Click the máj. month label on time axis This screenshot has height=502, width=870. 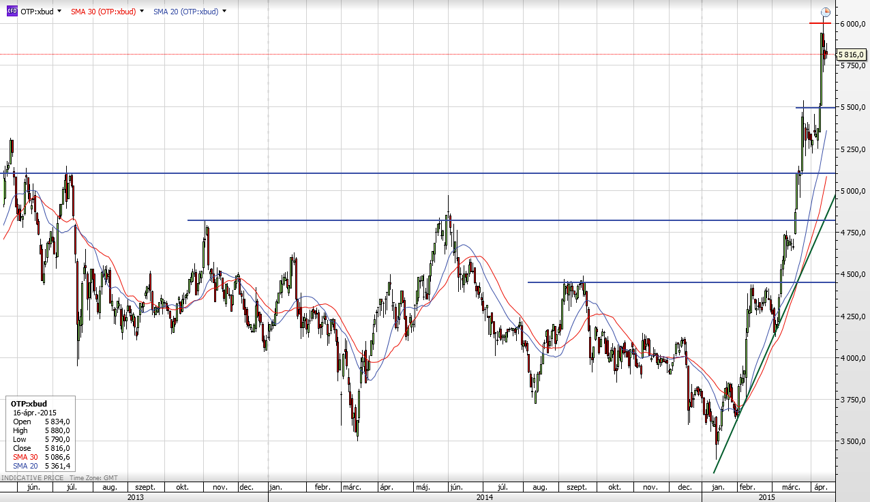click(x=423, y=488)
